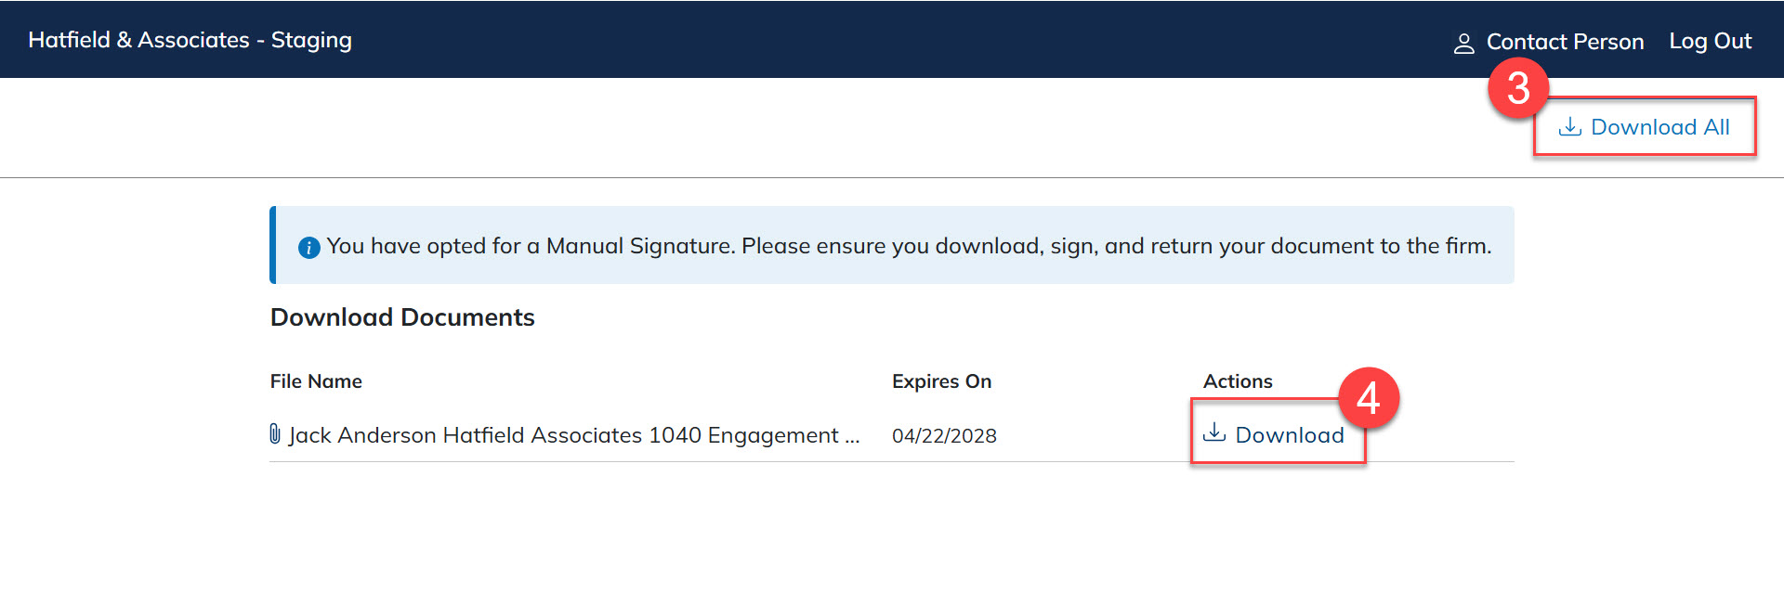Image resolution: width=1784 pixels, height=606 pixels.
Task: Click the Manual Signature notice text
Action: click(x=908, y=246)
